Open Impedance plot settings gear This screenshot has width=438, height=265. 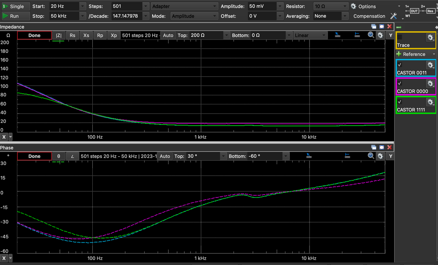(380, 35)
